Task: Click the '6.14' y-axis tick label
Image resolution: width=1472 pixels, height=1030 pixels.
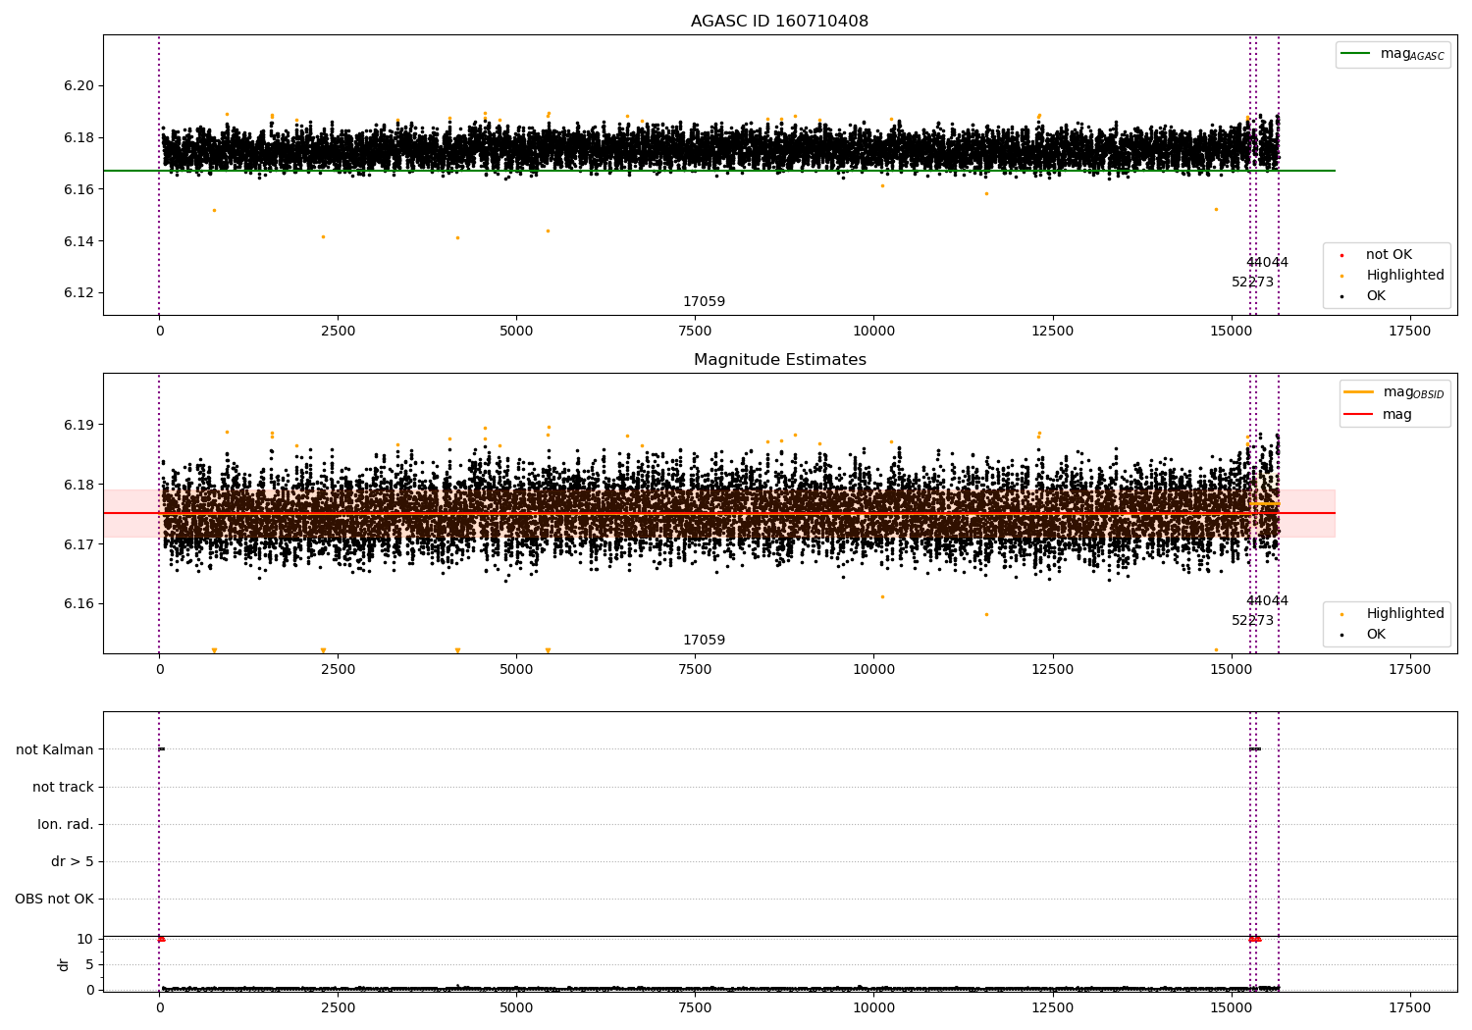Action: click(x=79, y=241)
